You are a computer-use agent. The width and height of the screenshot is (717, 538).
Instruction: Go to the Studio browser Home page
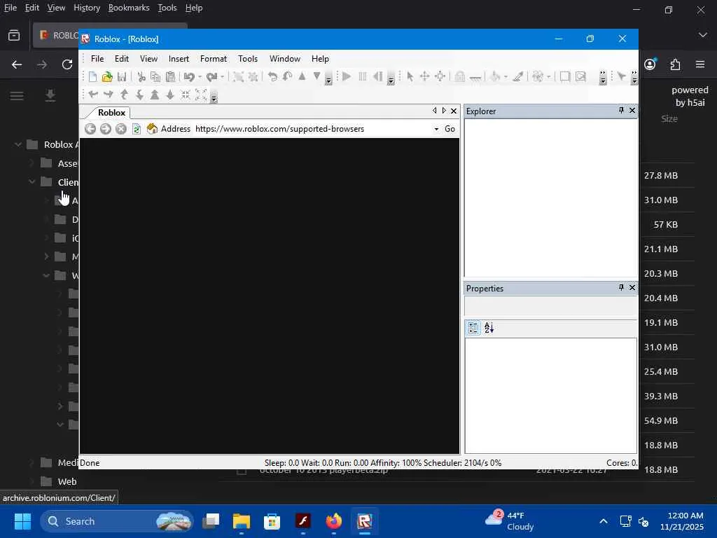pyautogui.click(x=152, y=129)
